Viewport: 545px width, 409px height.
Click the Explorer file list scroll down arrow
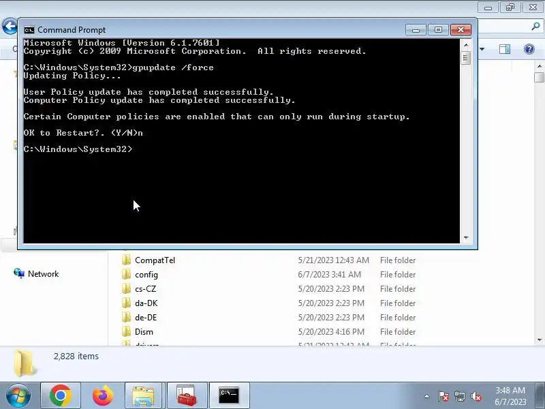[540, 339]
